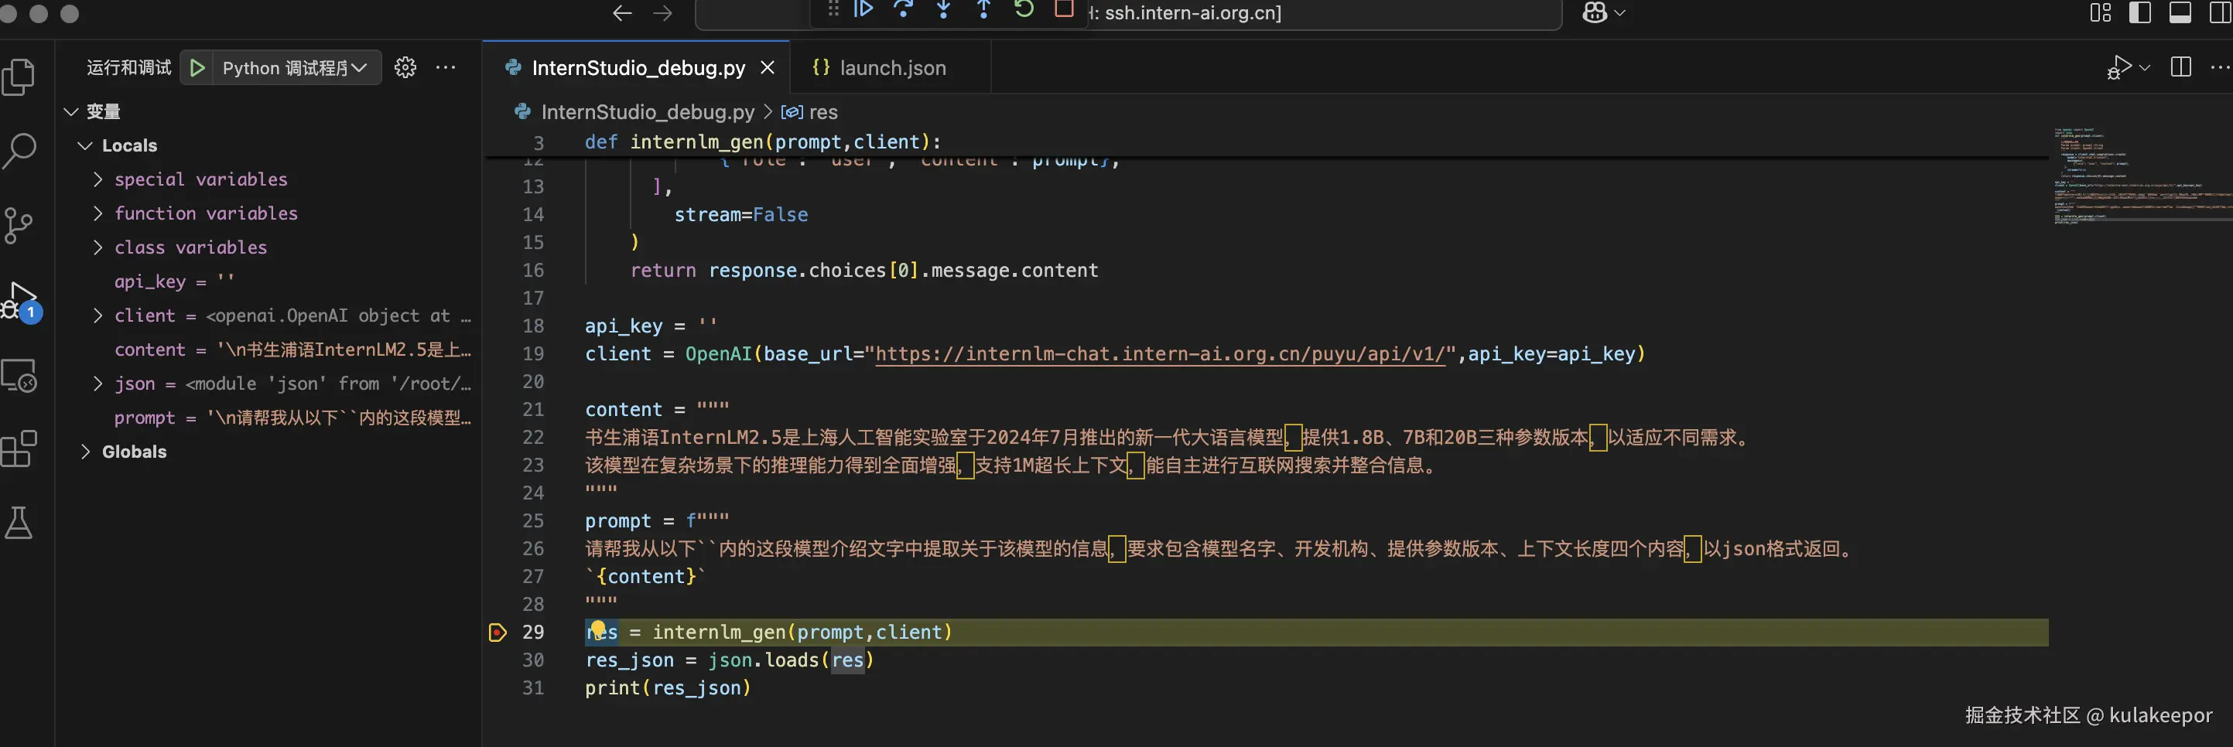Open the Explorer view in the activity bar

tap(19, 77)
